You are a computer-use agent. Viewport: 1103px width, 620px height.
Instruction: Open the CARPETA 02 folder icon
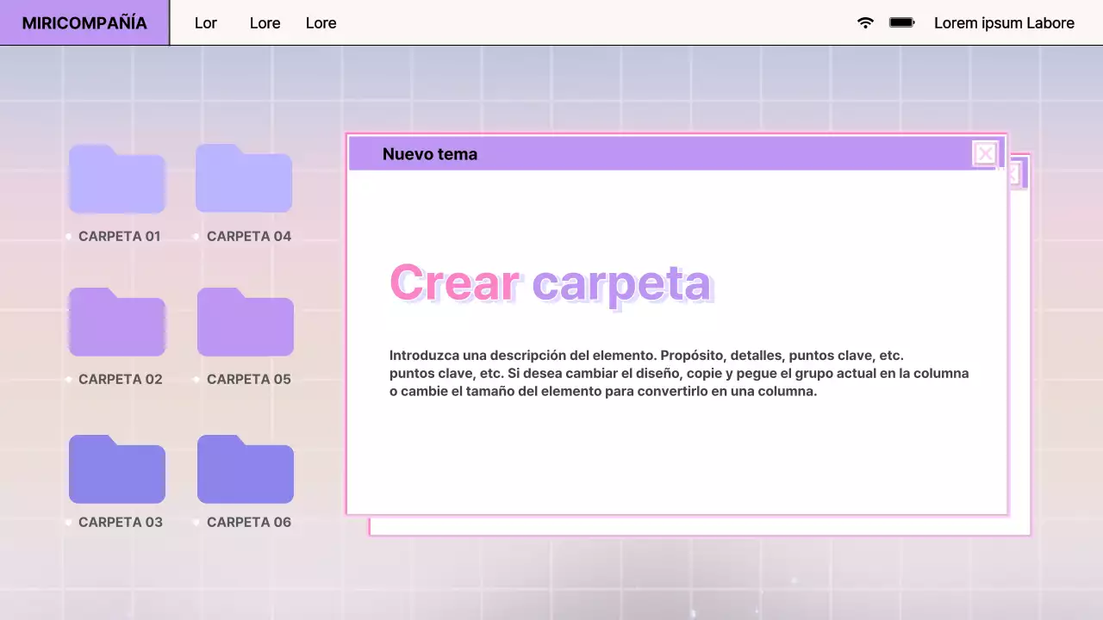click(117, 322)
